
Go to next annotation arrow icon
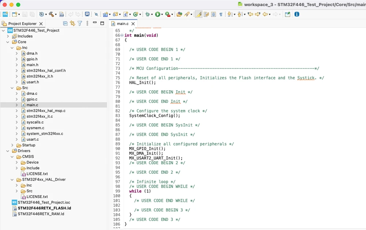(230, 14)
